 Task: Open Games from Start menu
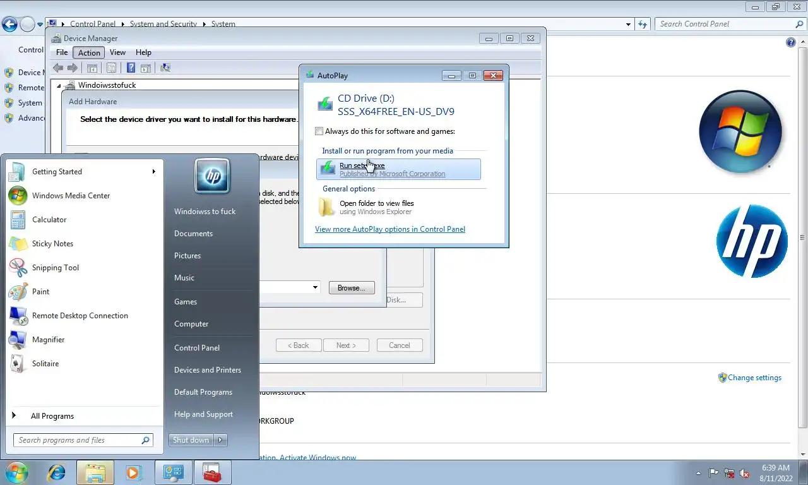(x=186, y=302)
